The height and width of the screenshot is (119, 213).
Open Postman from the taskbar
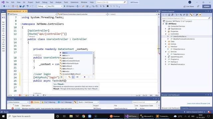tap(115, 116)
